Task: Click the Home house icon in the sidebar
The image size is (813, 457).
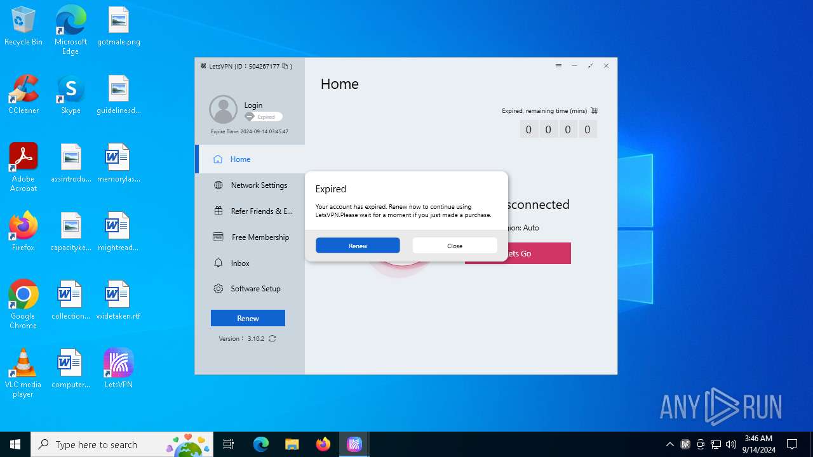Action: point(218,159)
